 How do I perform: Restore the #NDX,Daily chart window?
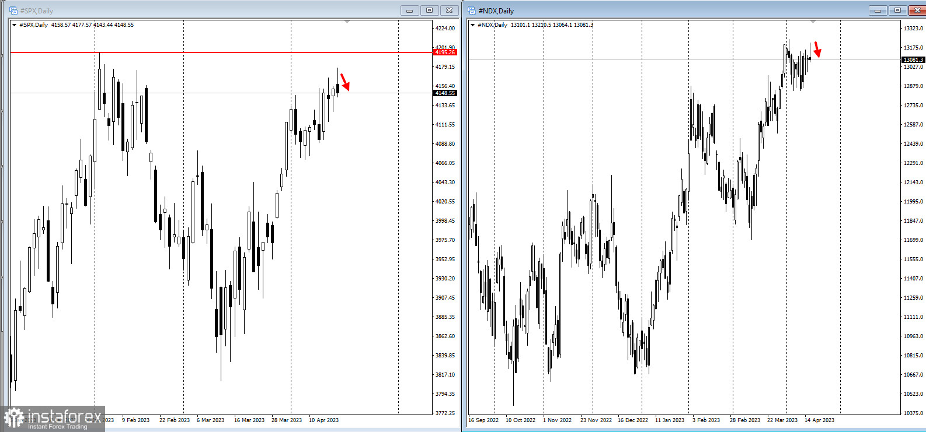click(x=897, y=10)
